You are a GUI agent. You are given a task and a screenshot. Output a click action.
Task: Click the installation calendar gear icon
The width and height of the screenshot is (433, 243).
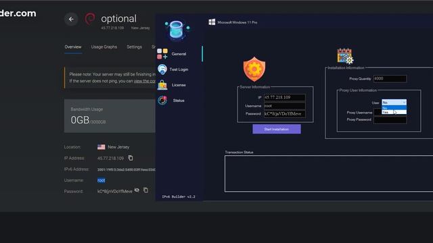coord(345,56)
